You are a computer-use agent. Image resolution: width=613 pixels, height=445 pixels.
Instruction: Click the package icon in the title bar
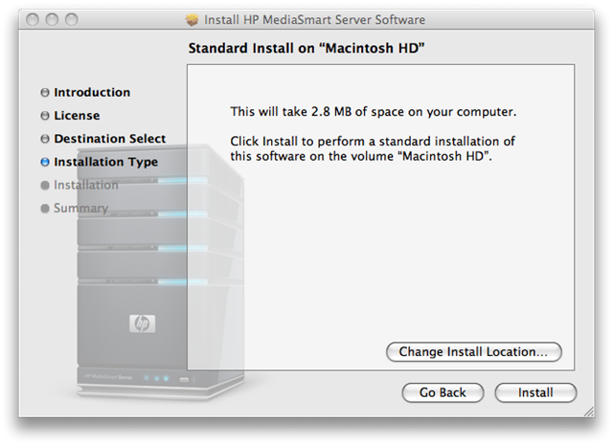point(192,19)
